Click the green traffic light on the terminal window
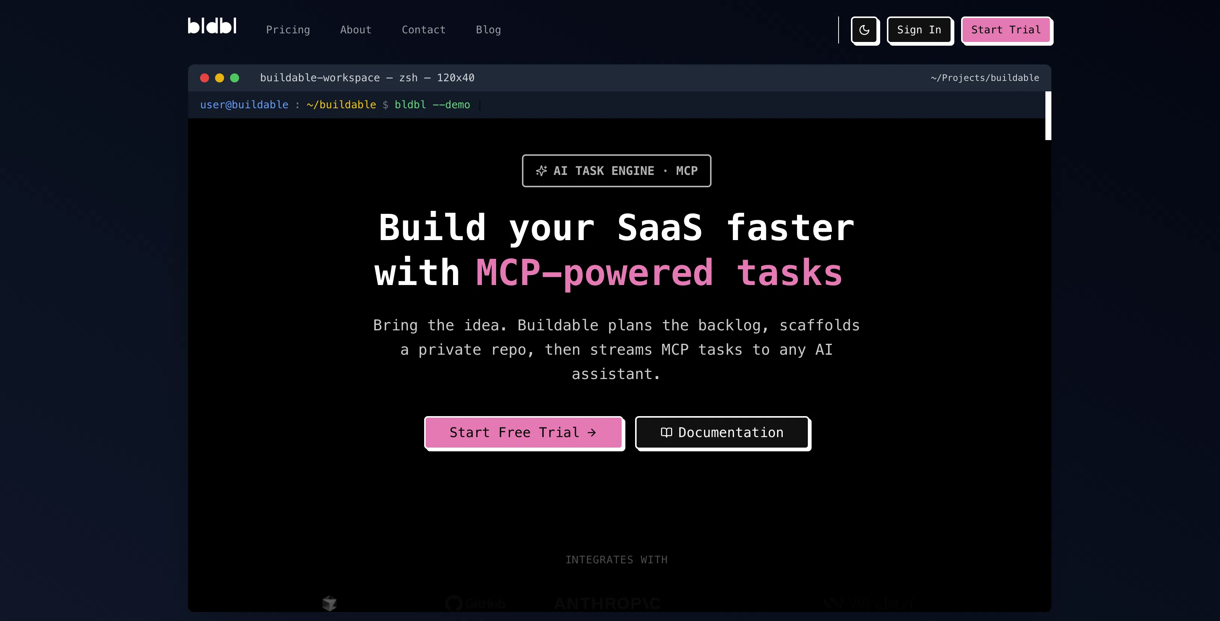Image resolution: width=1220 pixels, height=621 pixels. point(235,78)
